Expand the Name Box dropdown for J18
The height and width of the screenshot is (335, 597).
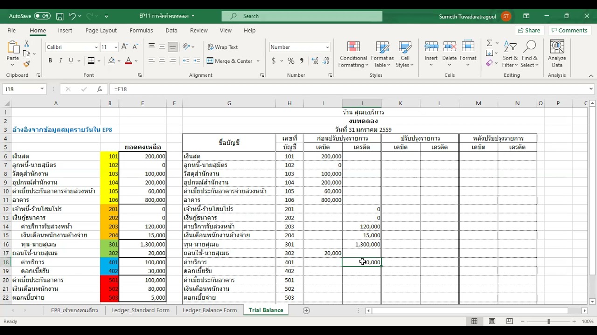click(42, 89)
